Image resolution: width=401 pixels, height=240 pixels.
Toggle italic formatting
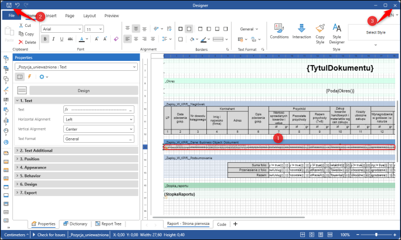pyautogui.click(x=53, y=39)
